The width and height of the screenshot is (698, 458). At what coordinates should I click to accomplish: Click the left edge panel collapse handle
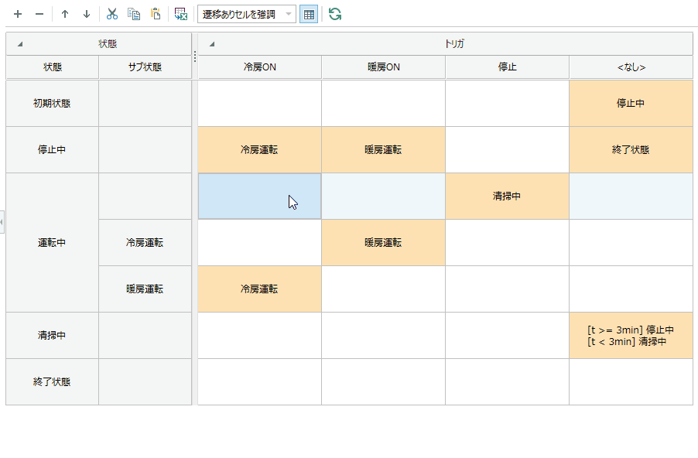tap(2, 222)
